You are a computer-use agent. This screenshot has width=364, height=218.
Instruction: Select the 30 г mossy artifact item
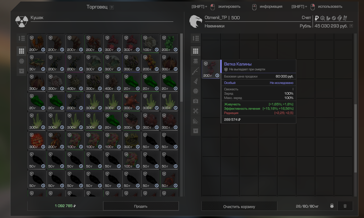(37, 63)
